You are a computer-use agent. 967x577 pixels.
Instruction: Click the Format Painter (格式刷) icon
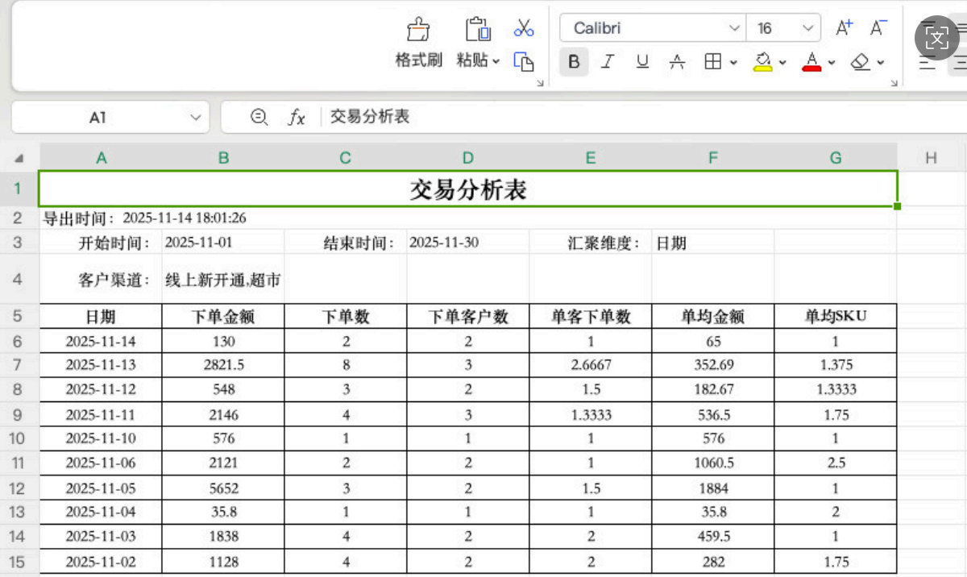coord(418,30)
